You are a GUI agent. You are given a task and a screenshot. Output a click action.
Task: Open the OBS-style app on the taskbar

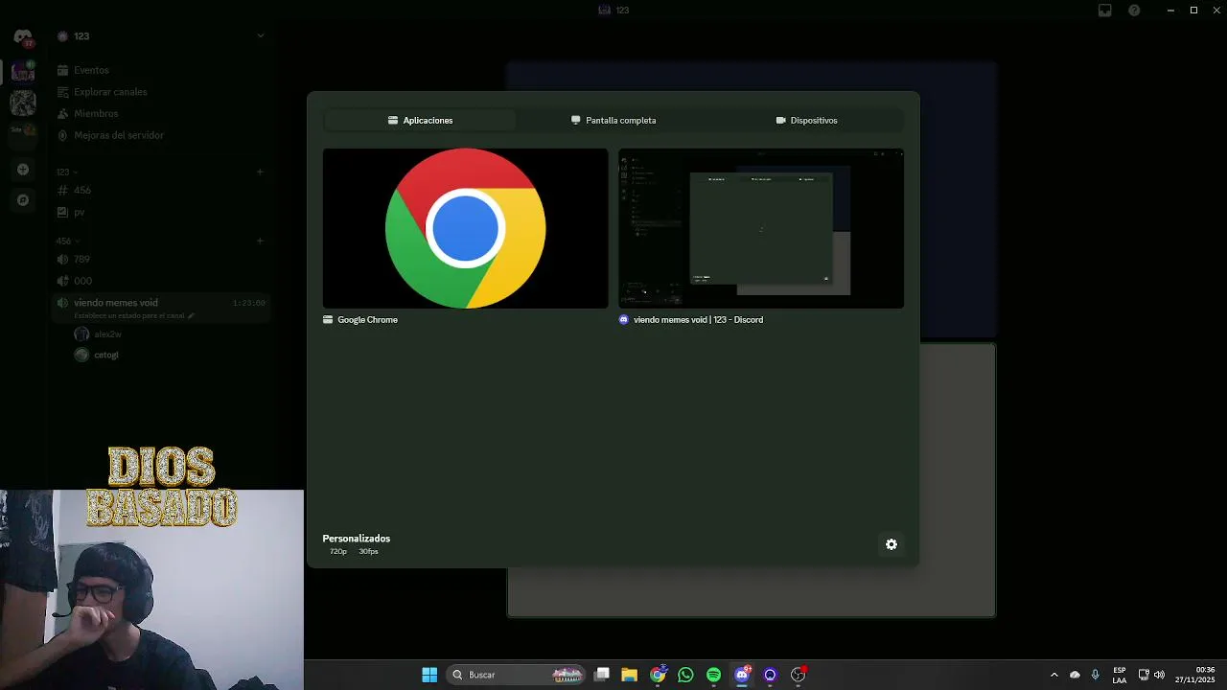tap(798, 675)
